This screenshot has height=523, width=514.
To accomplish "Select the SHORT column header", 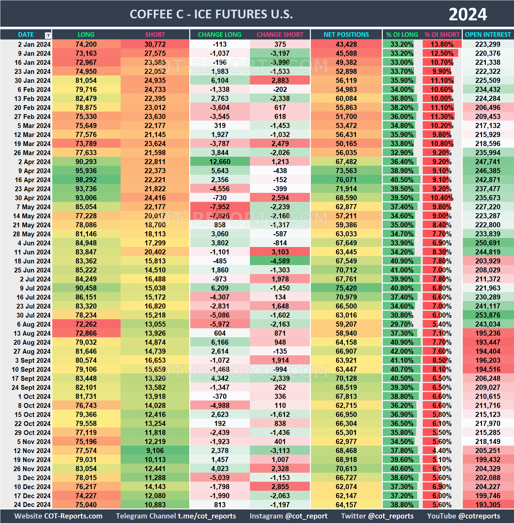I will coord(155,35).
